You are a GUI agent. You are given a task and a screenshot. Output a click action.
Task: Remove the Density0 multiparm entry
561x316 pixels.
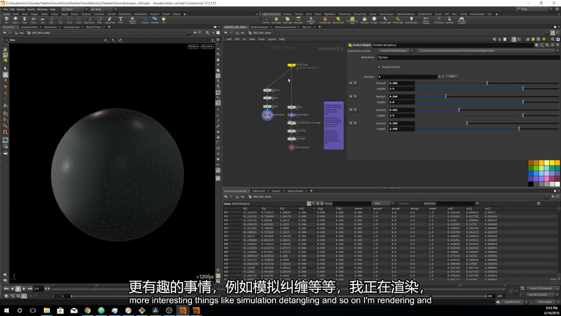point(351,83)
